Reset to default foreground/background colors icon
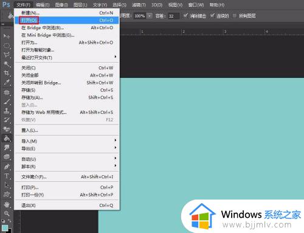 3,221
